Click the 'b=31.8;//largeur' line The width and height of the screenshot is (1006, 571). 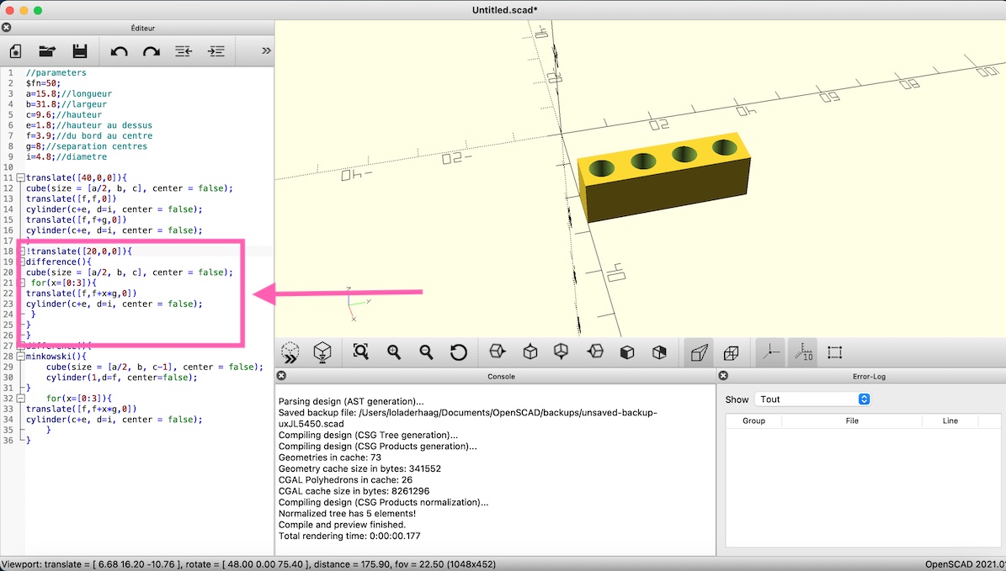(66, 103)
